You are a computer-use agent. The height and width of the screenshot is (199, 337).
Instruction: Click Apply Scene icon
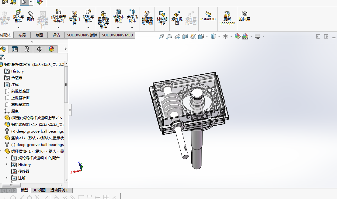(x=245, y=36)
